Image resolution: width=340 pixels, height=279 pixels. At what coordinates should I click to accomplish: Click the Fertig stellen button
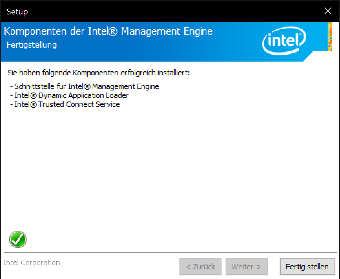[x=307, y=267]
